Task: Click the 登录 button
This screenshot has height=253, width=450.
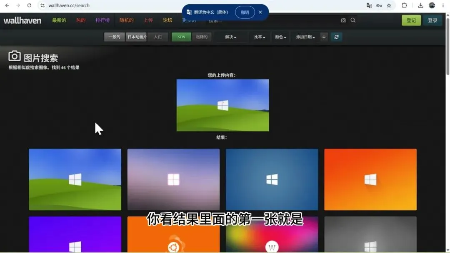Action: tap(432, 20)
